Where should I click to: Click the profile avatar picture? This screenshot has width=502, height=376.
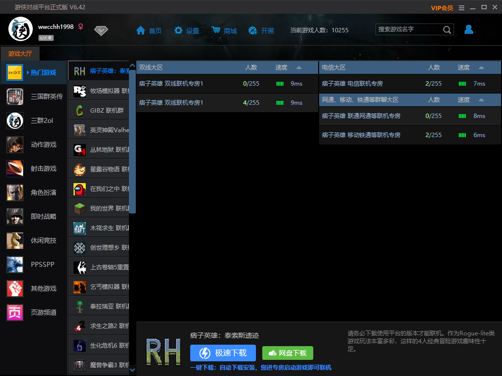(21, 29)
